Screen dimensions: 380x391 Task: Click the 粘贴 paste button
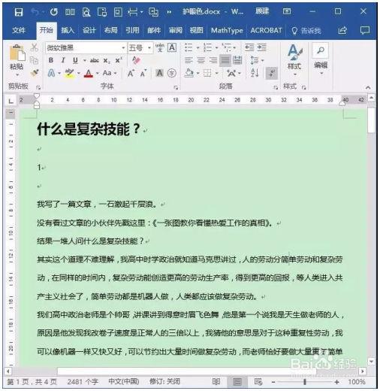(x=17, y=60)
